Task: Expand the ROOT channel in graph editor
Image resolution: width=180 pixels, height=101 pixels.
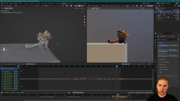Action: 2,72
